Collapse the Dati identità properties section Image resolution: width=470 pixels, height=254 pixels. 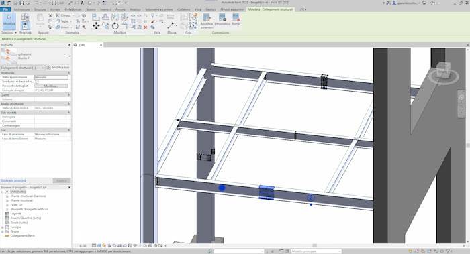tap(69, 113)
